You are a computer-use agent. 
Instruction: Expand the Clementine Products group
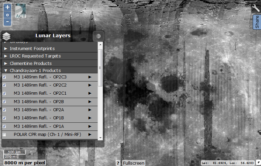[6, 64]
